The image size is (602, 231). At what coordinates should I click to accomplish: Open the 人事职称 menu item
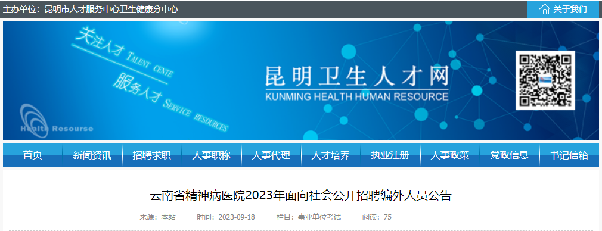pos(212,155)
